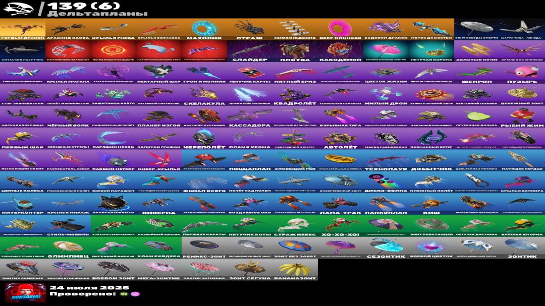This screenshot has height=306, width=545.
Task: Select the РЫБИЙ ЖИМ glider
Action: 522,117
